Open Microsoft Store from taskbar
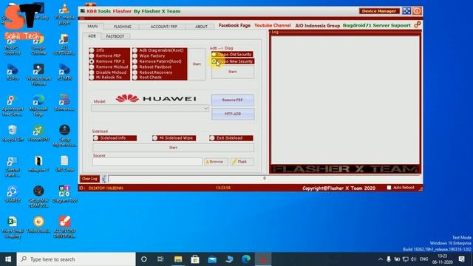Image resolution: width=473 pixels, height=266 pixels. 195,259
